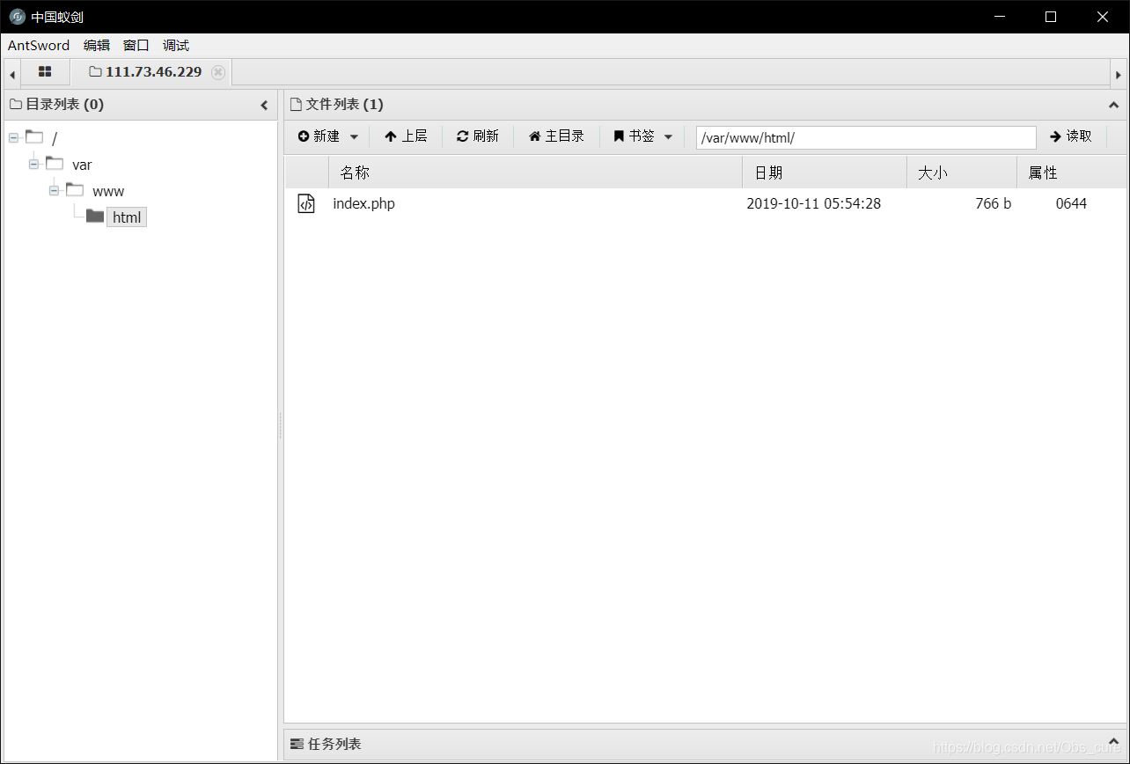This screenshot has height=764, width=1130.
Task: Open the 新建 (New) creation menu icon
Action: click(304, 136)
